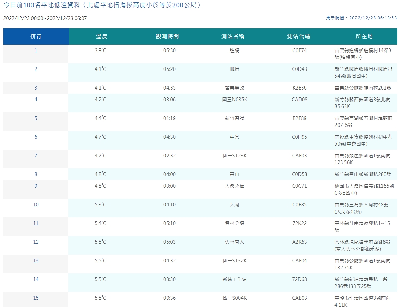Click rank number 8
The height and width of the screenshot is (307, 399).
36,174
